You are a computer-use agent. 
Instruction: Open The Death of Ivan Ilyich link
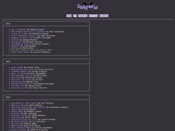click(24, 103)
